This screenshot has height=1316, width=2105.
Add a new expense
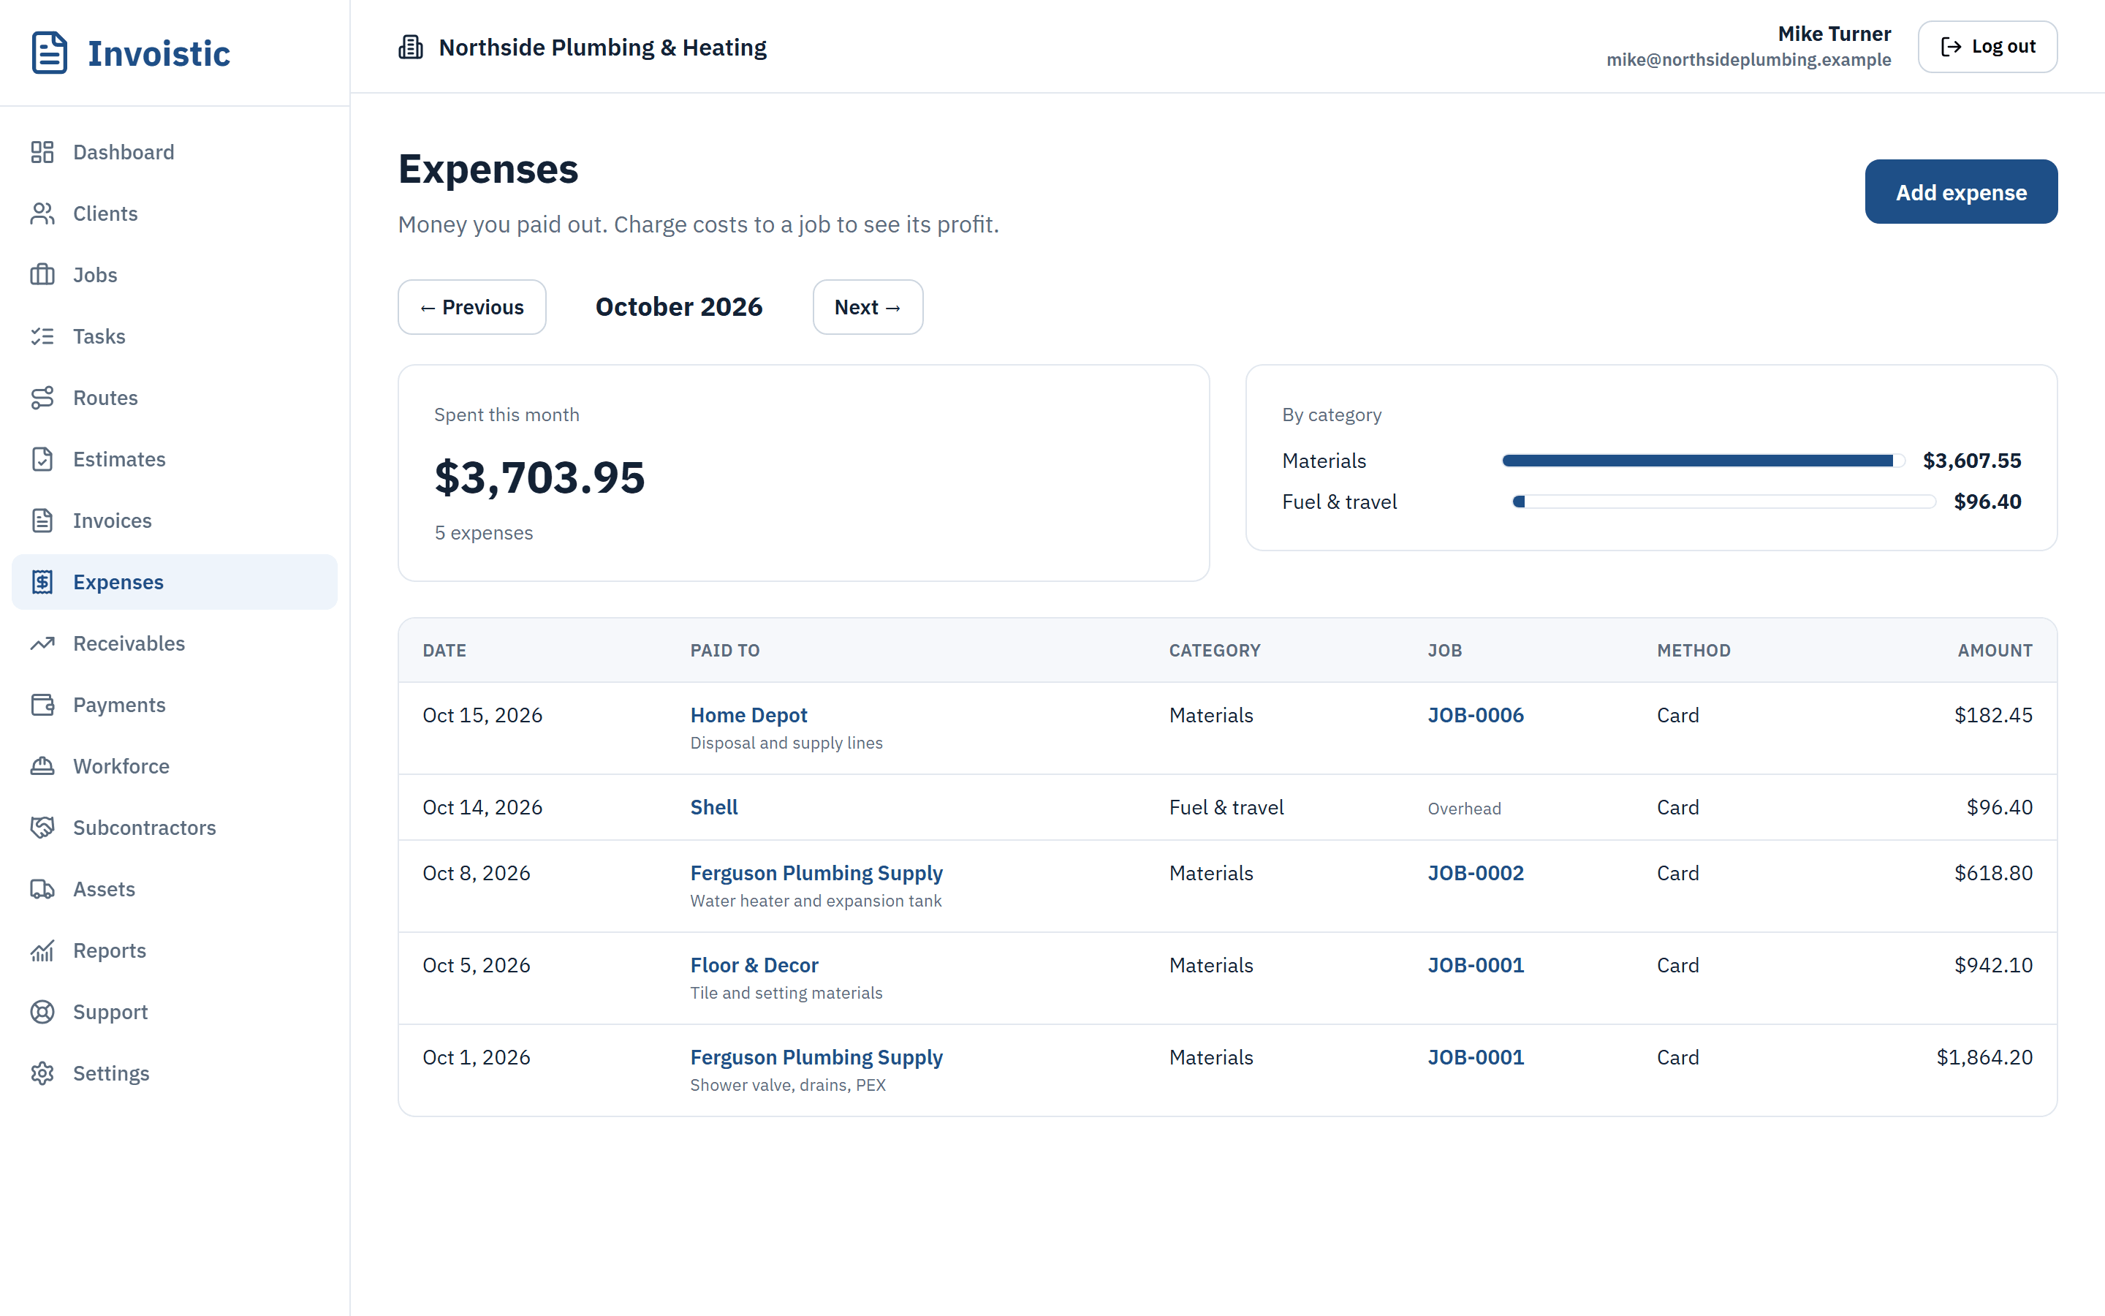pos(1960,192)
